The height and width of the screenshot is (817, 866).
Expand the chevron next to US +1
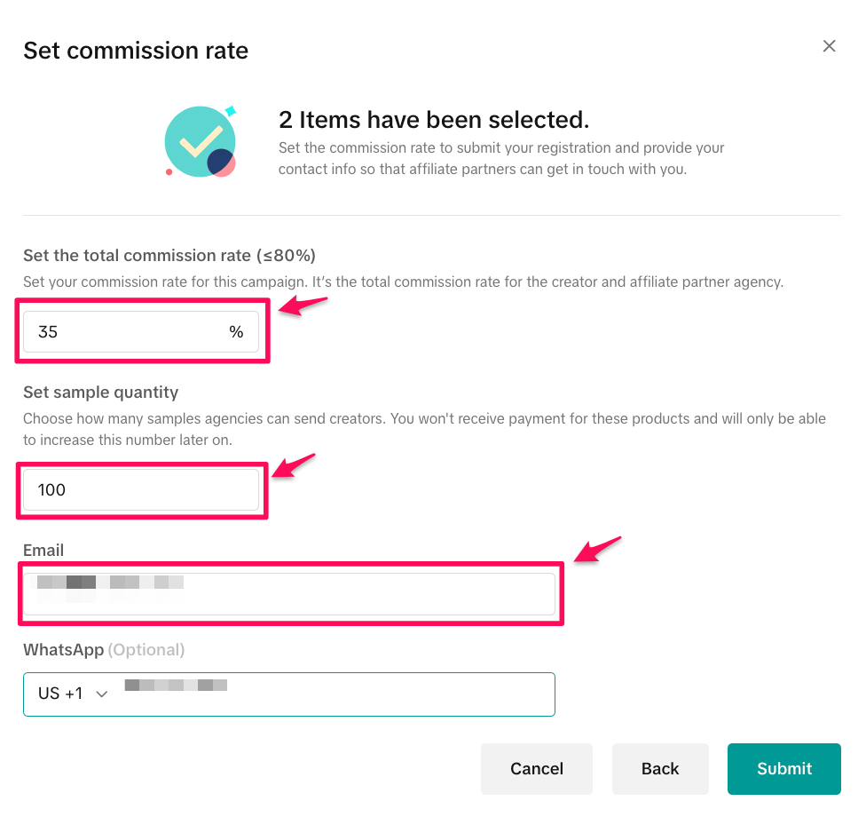click(x=101, y=694)
